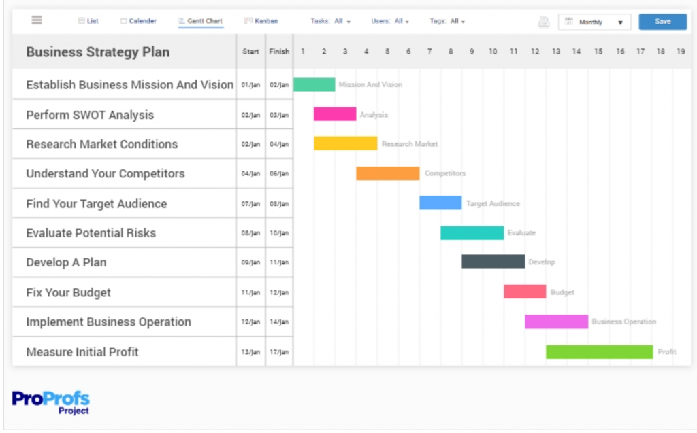Select the yellow Research Market bar

(x=345, y=143)
